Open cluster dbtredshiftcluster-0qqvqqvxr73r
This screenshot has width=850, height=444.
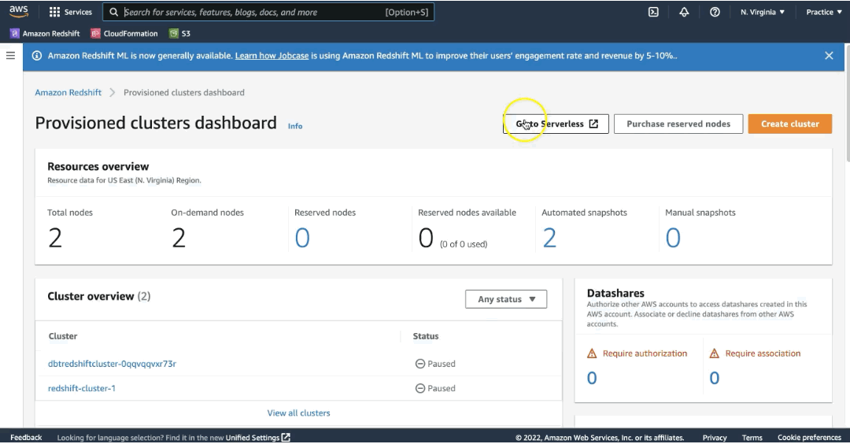(x=113, y=364)
